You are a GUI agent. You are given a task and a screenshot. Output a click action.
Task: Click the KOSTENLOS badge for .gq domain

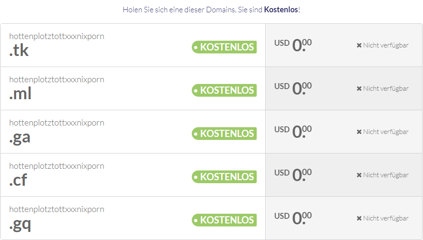point(224,220)
